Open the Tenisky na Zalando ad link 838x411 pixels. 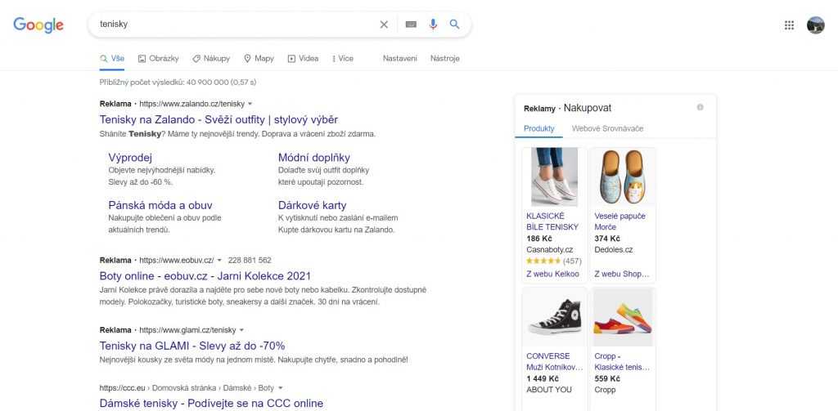(219, 119)
